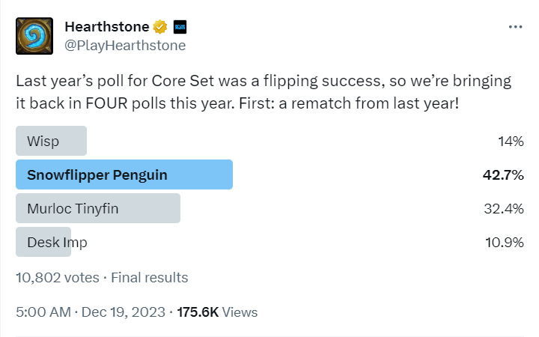Click the 10,802 votes count
539x337 pixels.
pos(58,278)
